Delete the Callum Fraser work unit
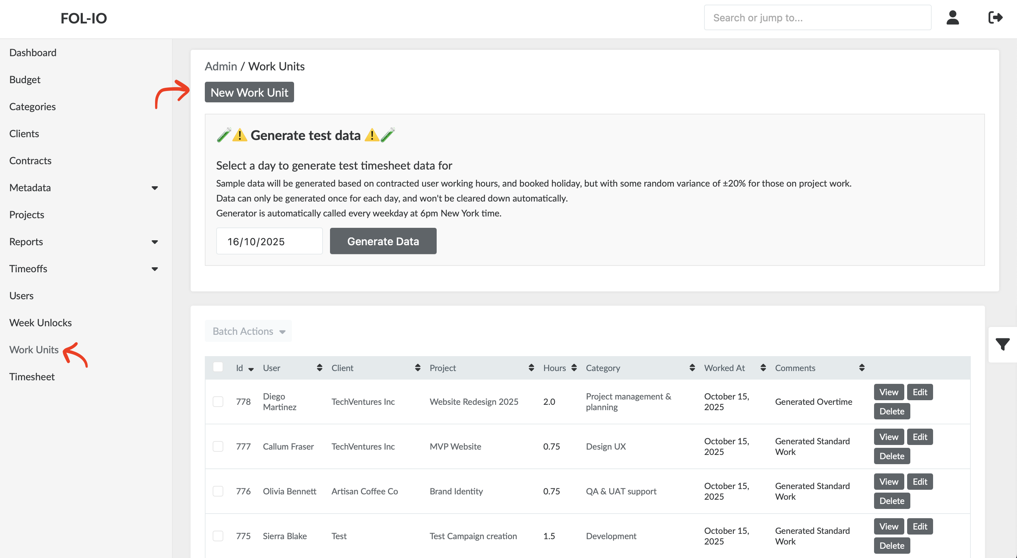The width and height of the screenshot is (1017, 558). point(891,456)
